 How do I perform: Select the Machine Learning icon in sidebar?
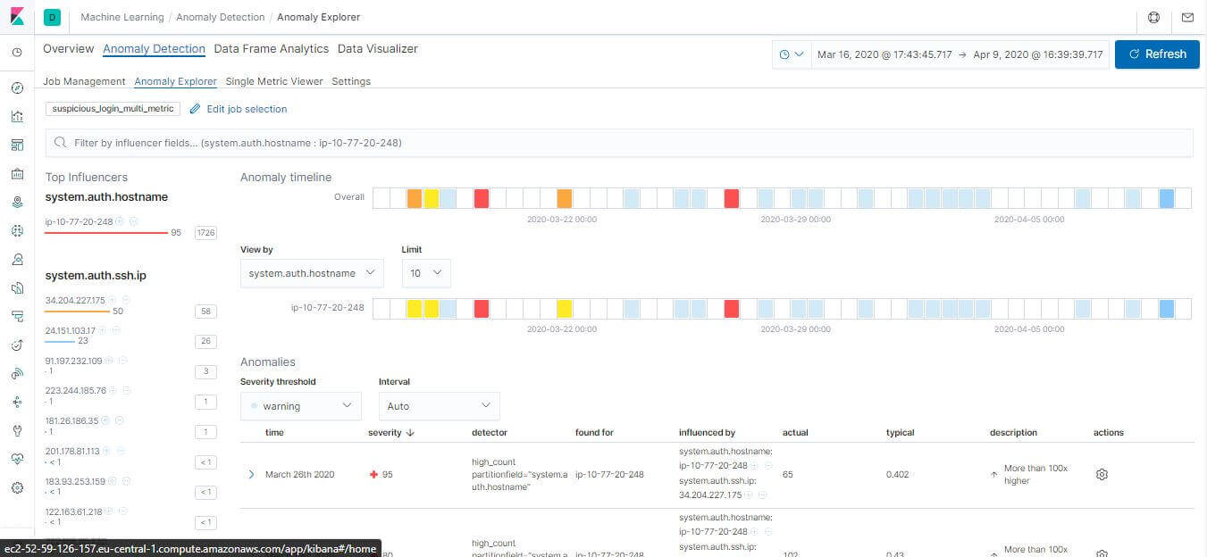16,230
